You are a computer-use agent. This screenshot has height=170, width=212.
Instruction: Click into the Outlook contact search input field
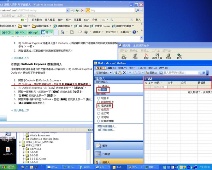click(x=181, y=73)
